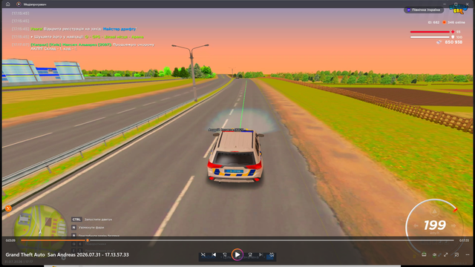
Task: Skip forward 30 seconds
Action: click(250, 255)
